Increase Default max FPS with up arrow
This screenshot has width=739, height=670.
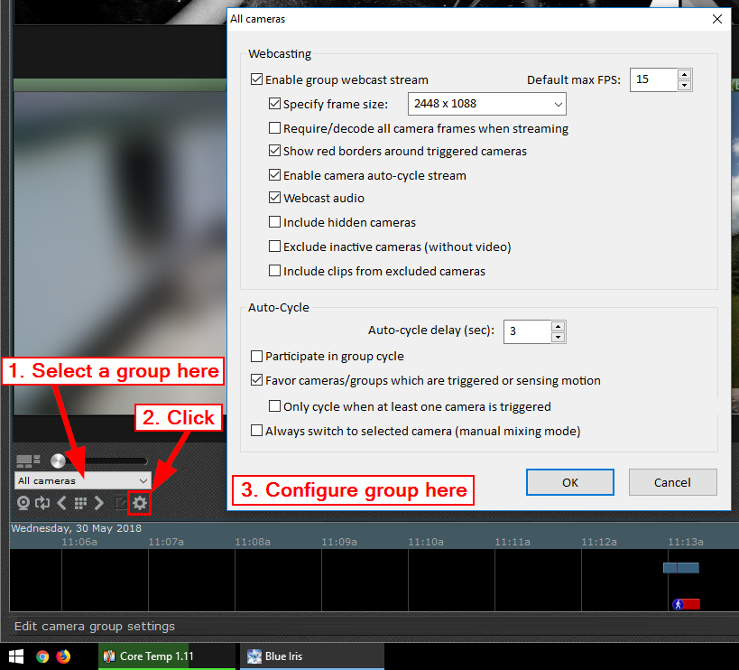point(684,75)
